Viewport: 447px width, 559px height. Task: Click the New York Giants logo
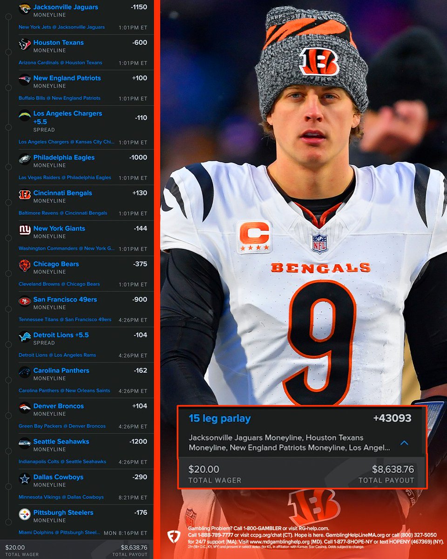[x=25, y=230]
